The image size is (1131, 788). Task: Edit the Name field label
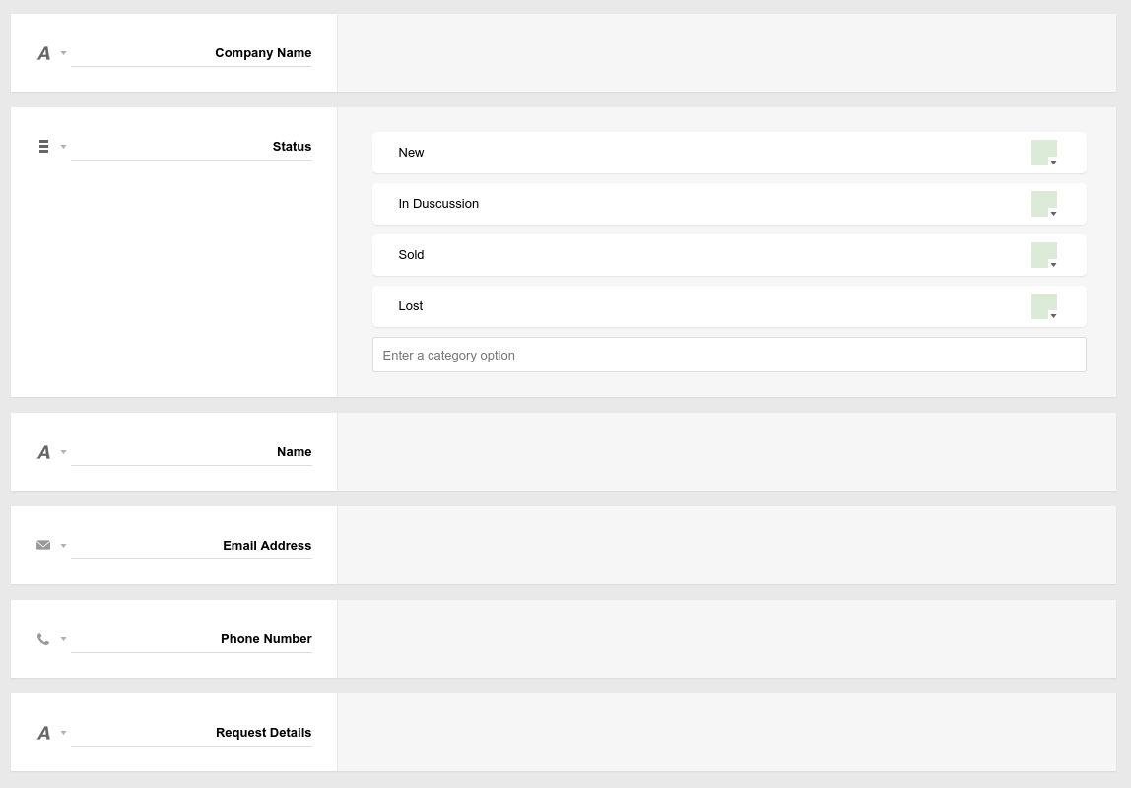[x=191, y=452]
